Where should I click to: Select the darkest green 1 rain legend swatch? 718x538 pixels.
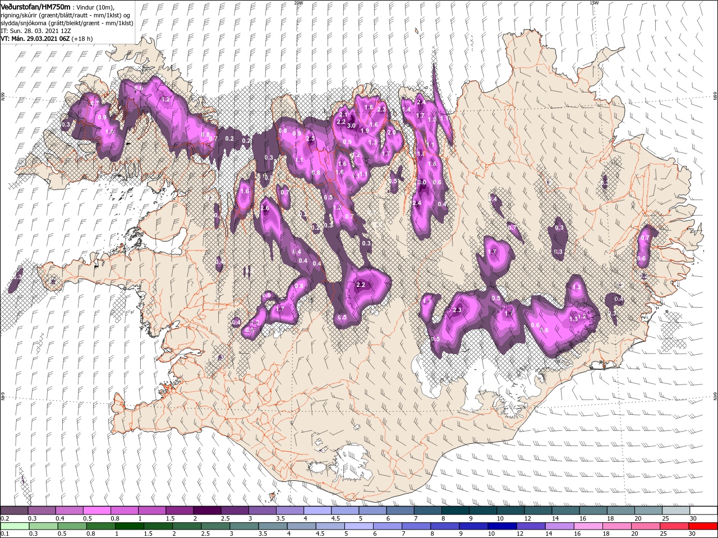click(x=129, y=526)
